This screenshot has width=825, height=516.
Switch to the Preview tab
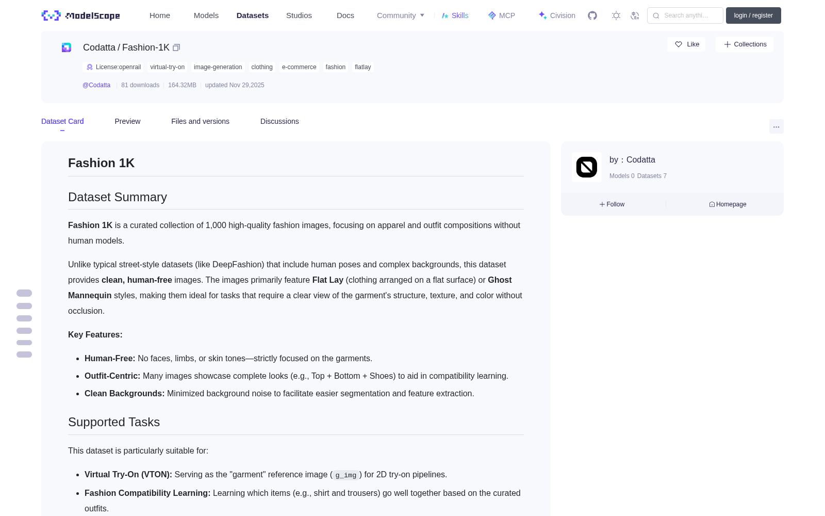[x=127, y=121]
